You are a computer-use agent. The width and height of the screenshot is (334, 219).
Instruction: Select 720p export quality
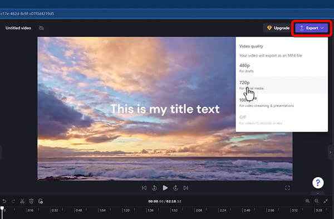281,85
